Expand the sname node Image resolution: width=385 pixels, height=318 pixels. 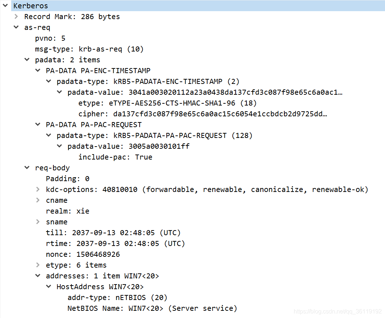[38, 221]
